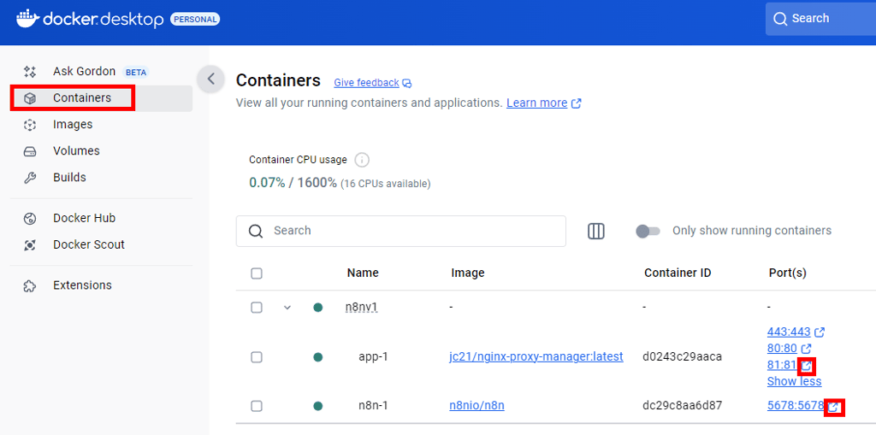Collapse the n8nv1 container group
The image size is (876, 435).
pyautogui.click(x=287, y=308)
